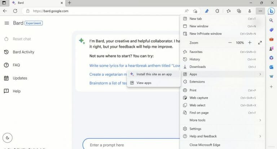Open Downloads from the menu

[223, 67]
